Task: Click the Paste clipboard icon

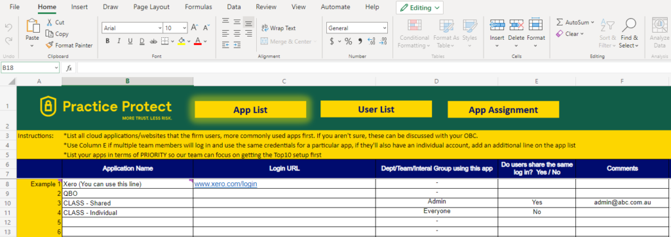Action: click(33, 26)
